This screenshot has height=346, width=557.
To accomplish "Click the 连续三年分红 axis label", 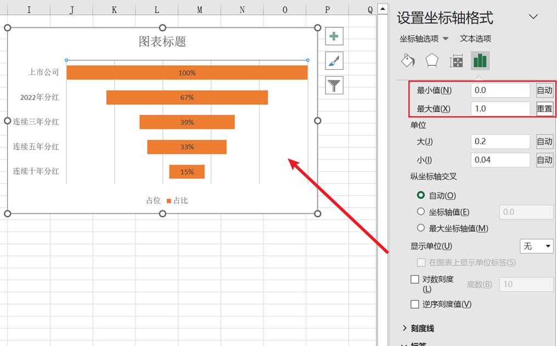I will click(36, 122).
